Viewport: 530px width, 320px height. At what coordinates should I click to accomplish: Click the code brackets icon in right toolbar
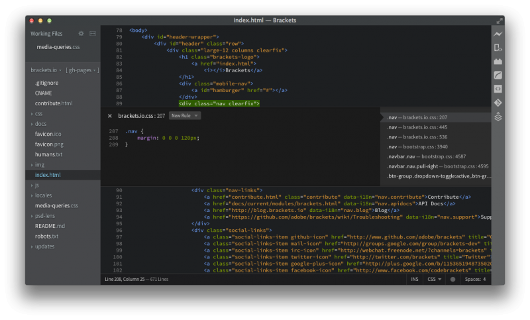tap(498, 89)
